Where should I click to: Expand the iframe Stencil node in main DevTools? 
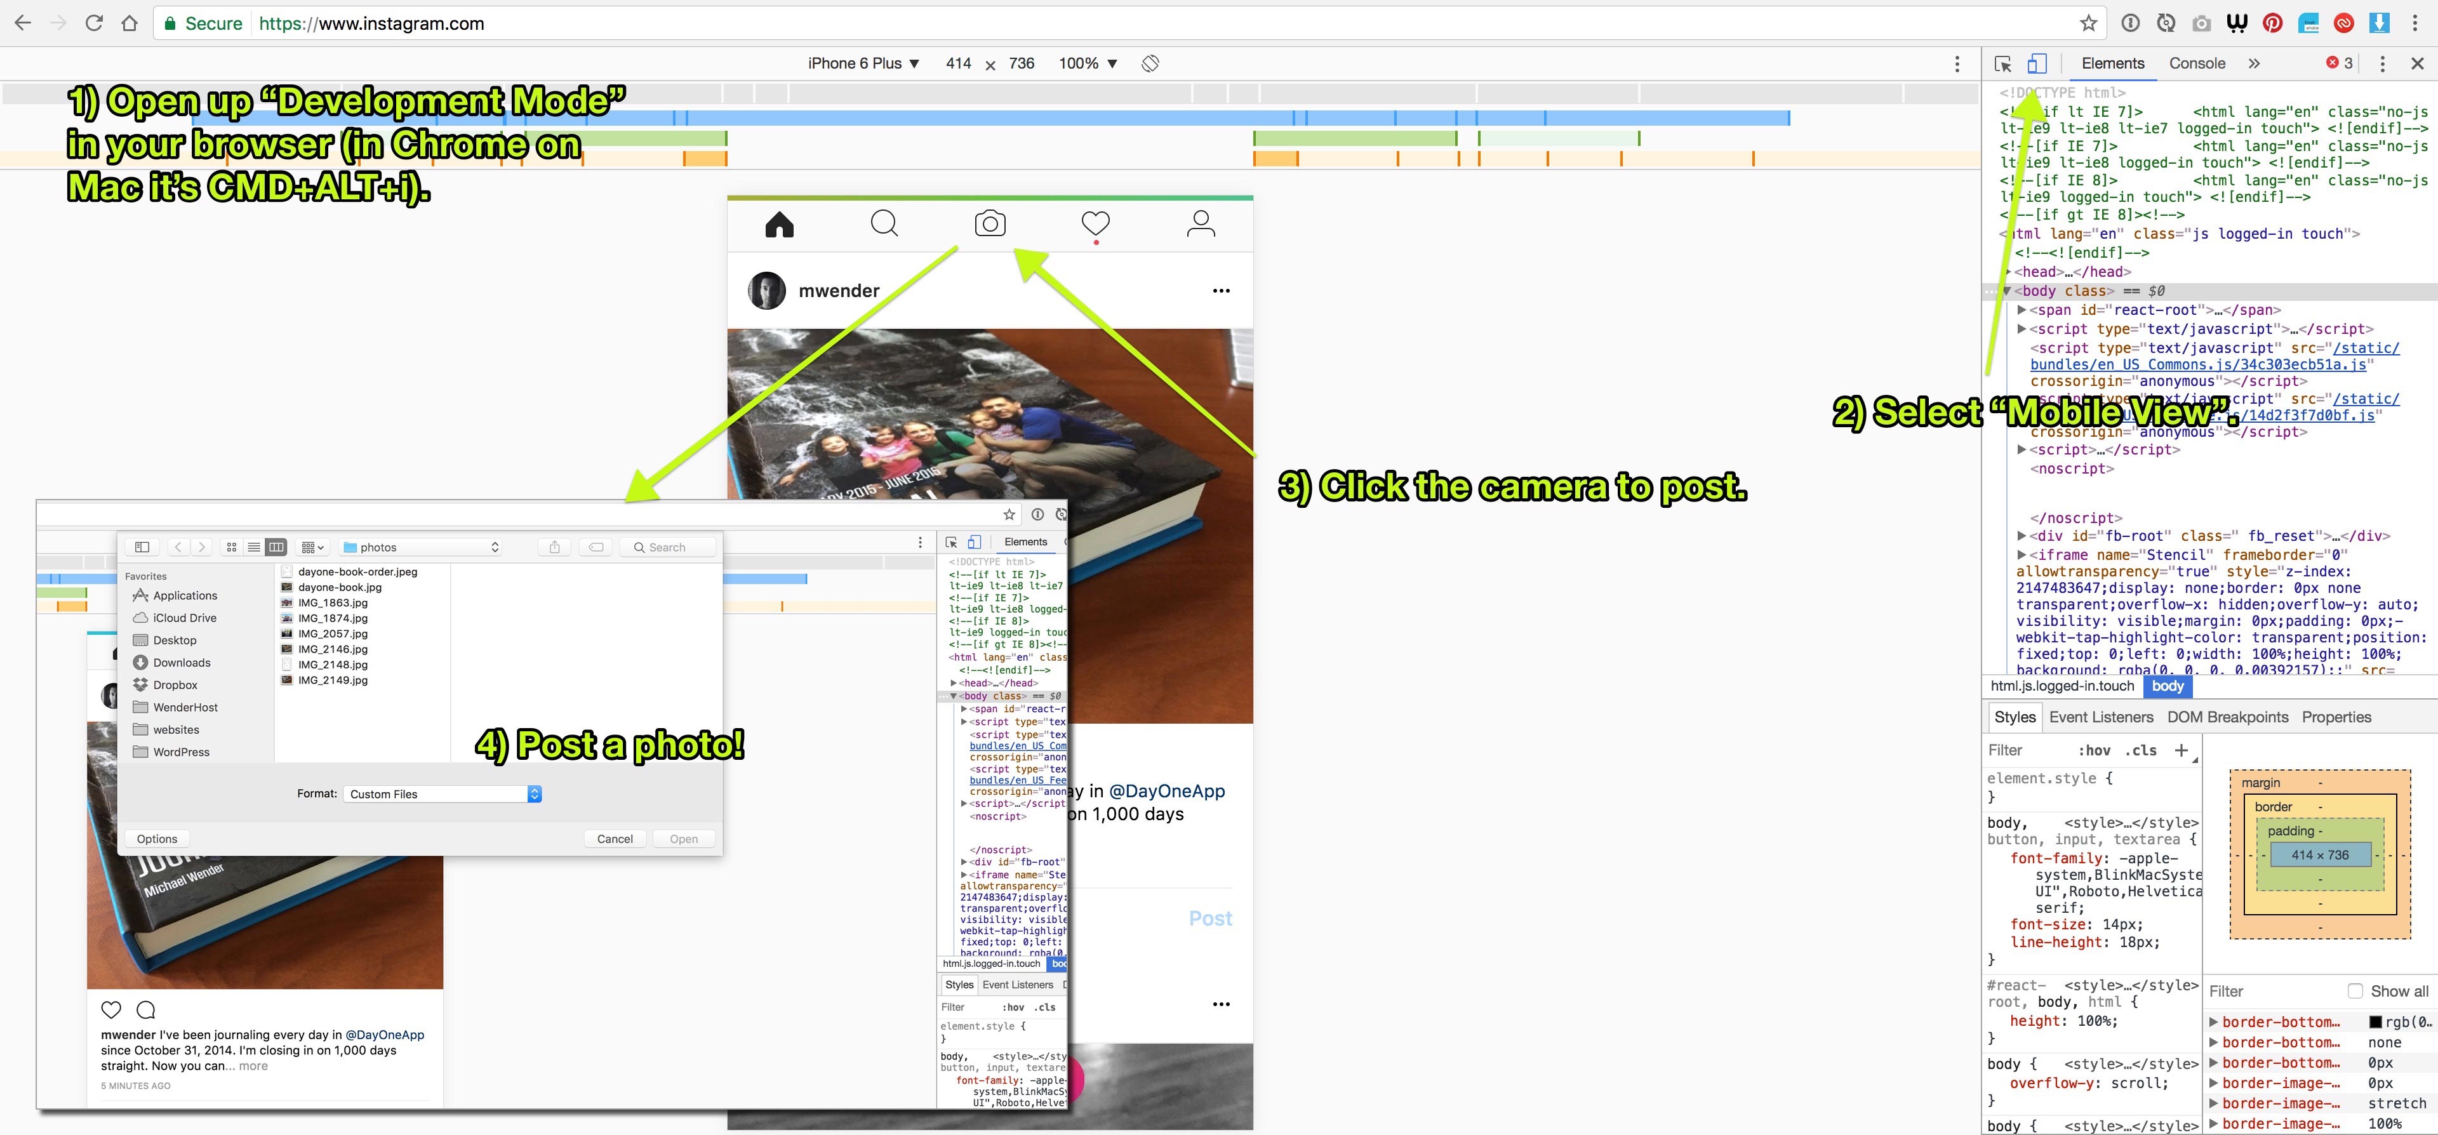[2022, 555]
